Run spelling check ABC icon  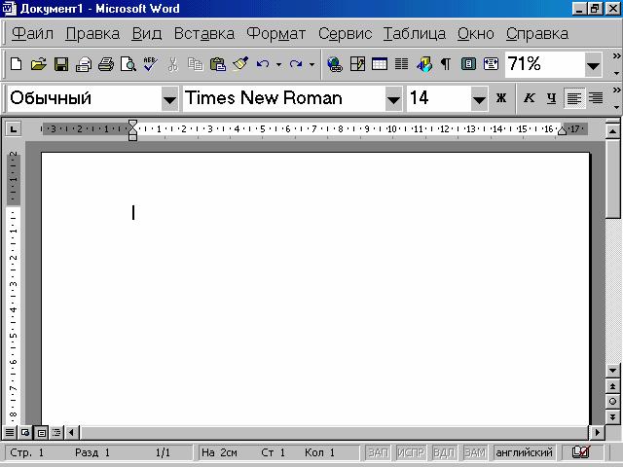(x=150, y=64)
